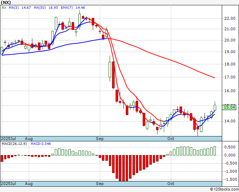Click the current price tag 15.04

click(230, 107)
